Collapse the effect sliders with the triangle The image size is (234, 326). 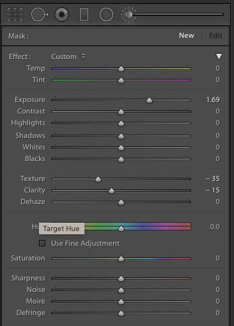pos(219,56)
